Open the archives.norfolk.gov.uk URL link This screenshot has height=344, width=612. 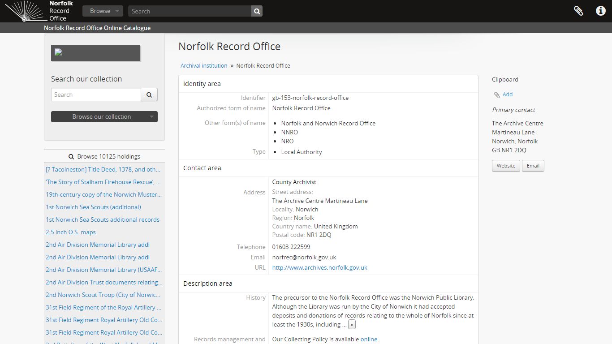(x=320, y=267)
